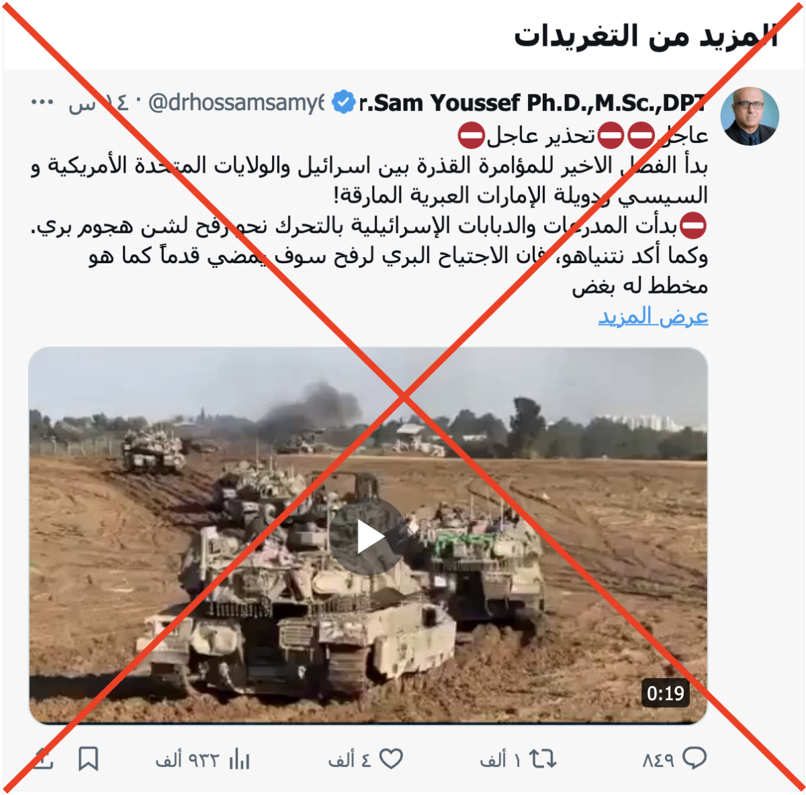806x795 pixels.
Task: Expand tweet via عرض المزيد link
Action: 653,316
